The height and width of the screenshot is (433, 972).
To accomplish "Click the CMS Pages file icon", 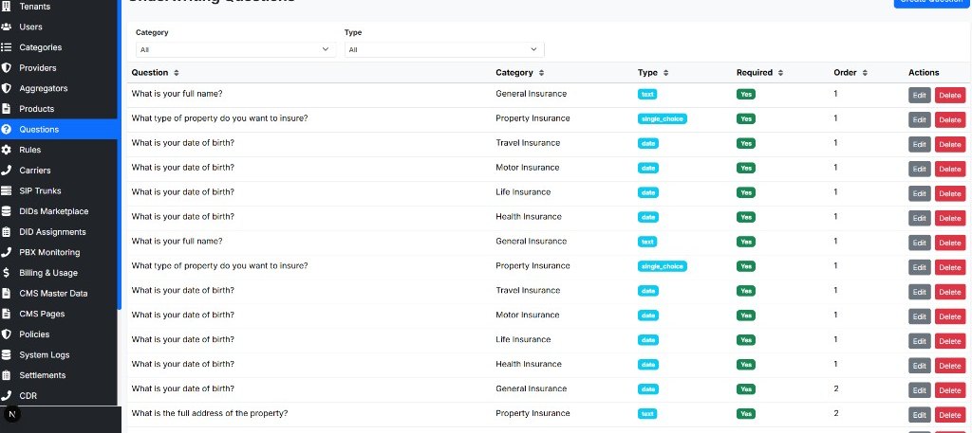I will (x=7, y=314).
